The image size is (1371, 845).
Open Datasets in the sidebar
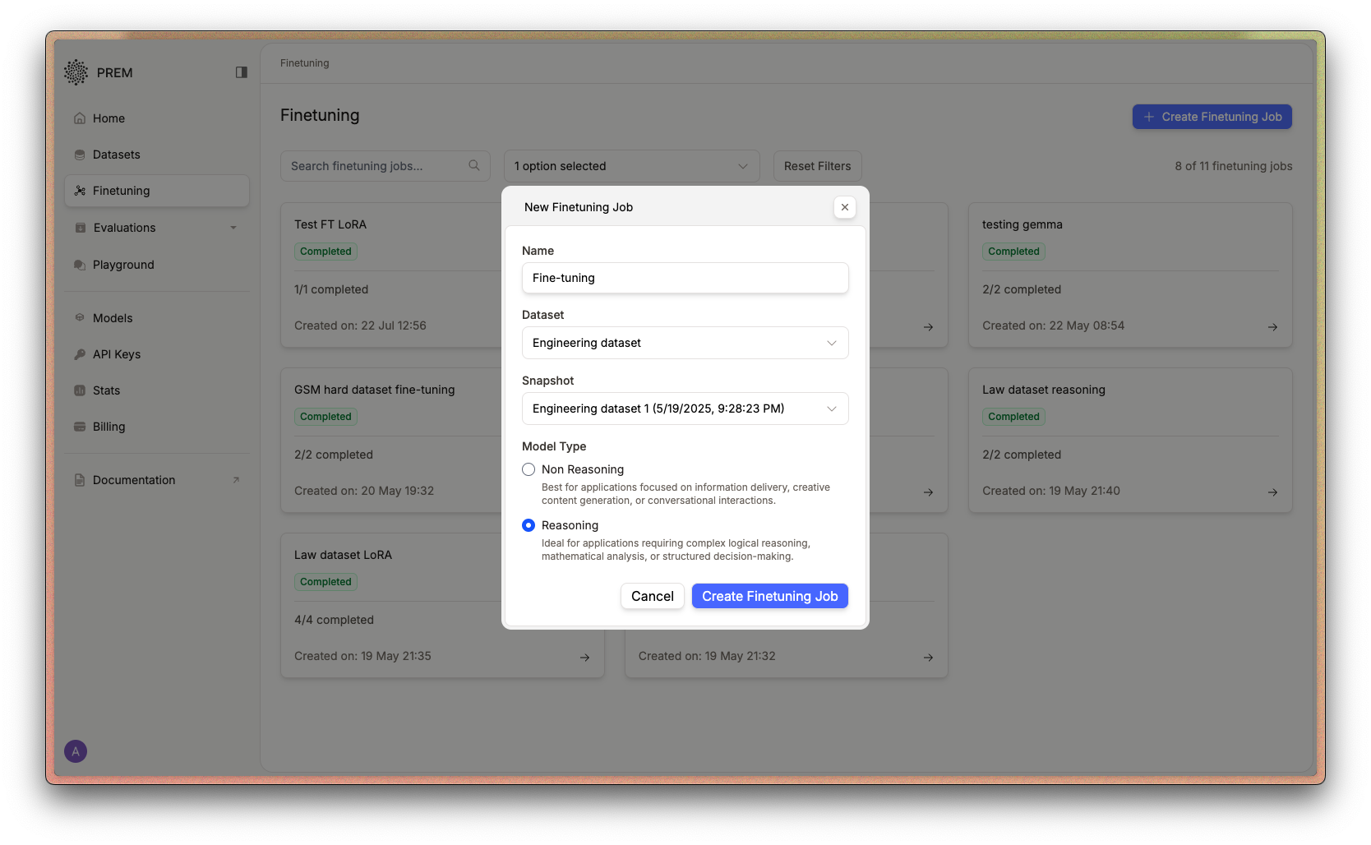tap(157, 155)
